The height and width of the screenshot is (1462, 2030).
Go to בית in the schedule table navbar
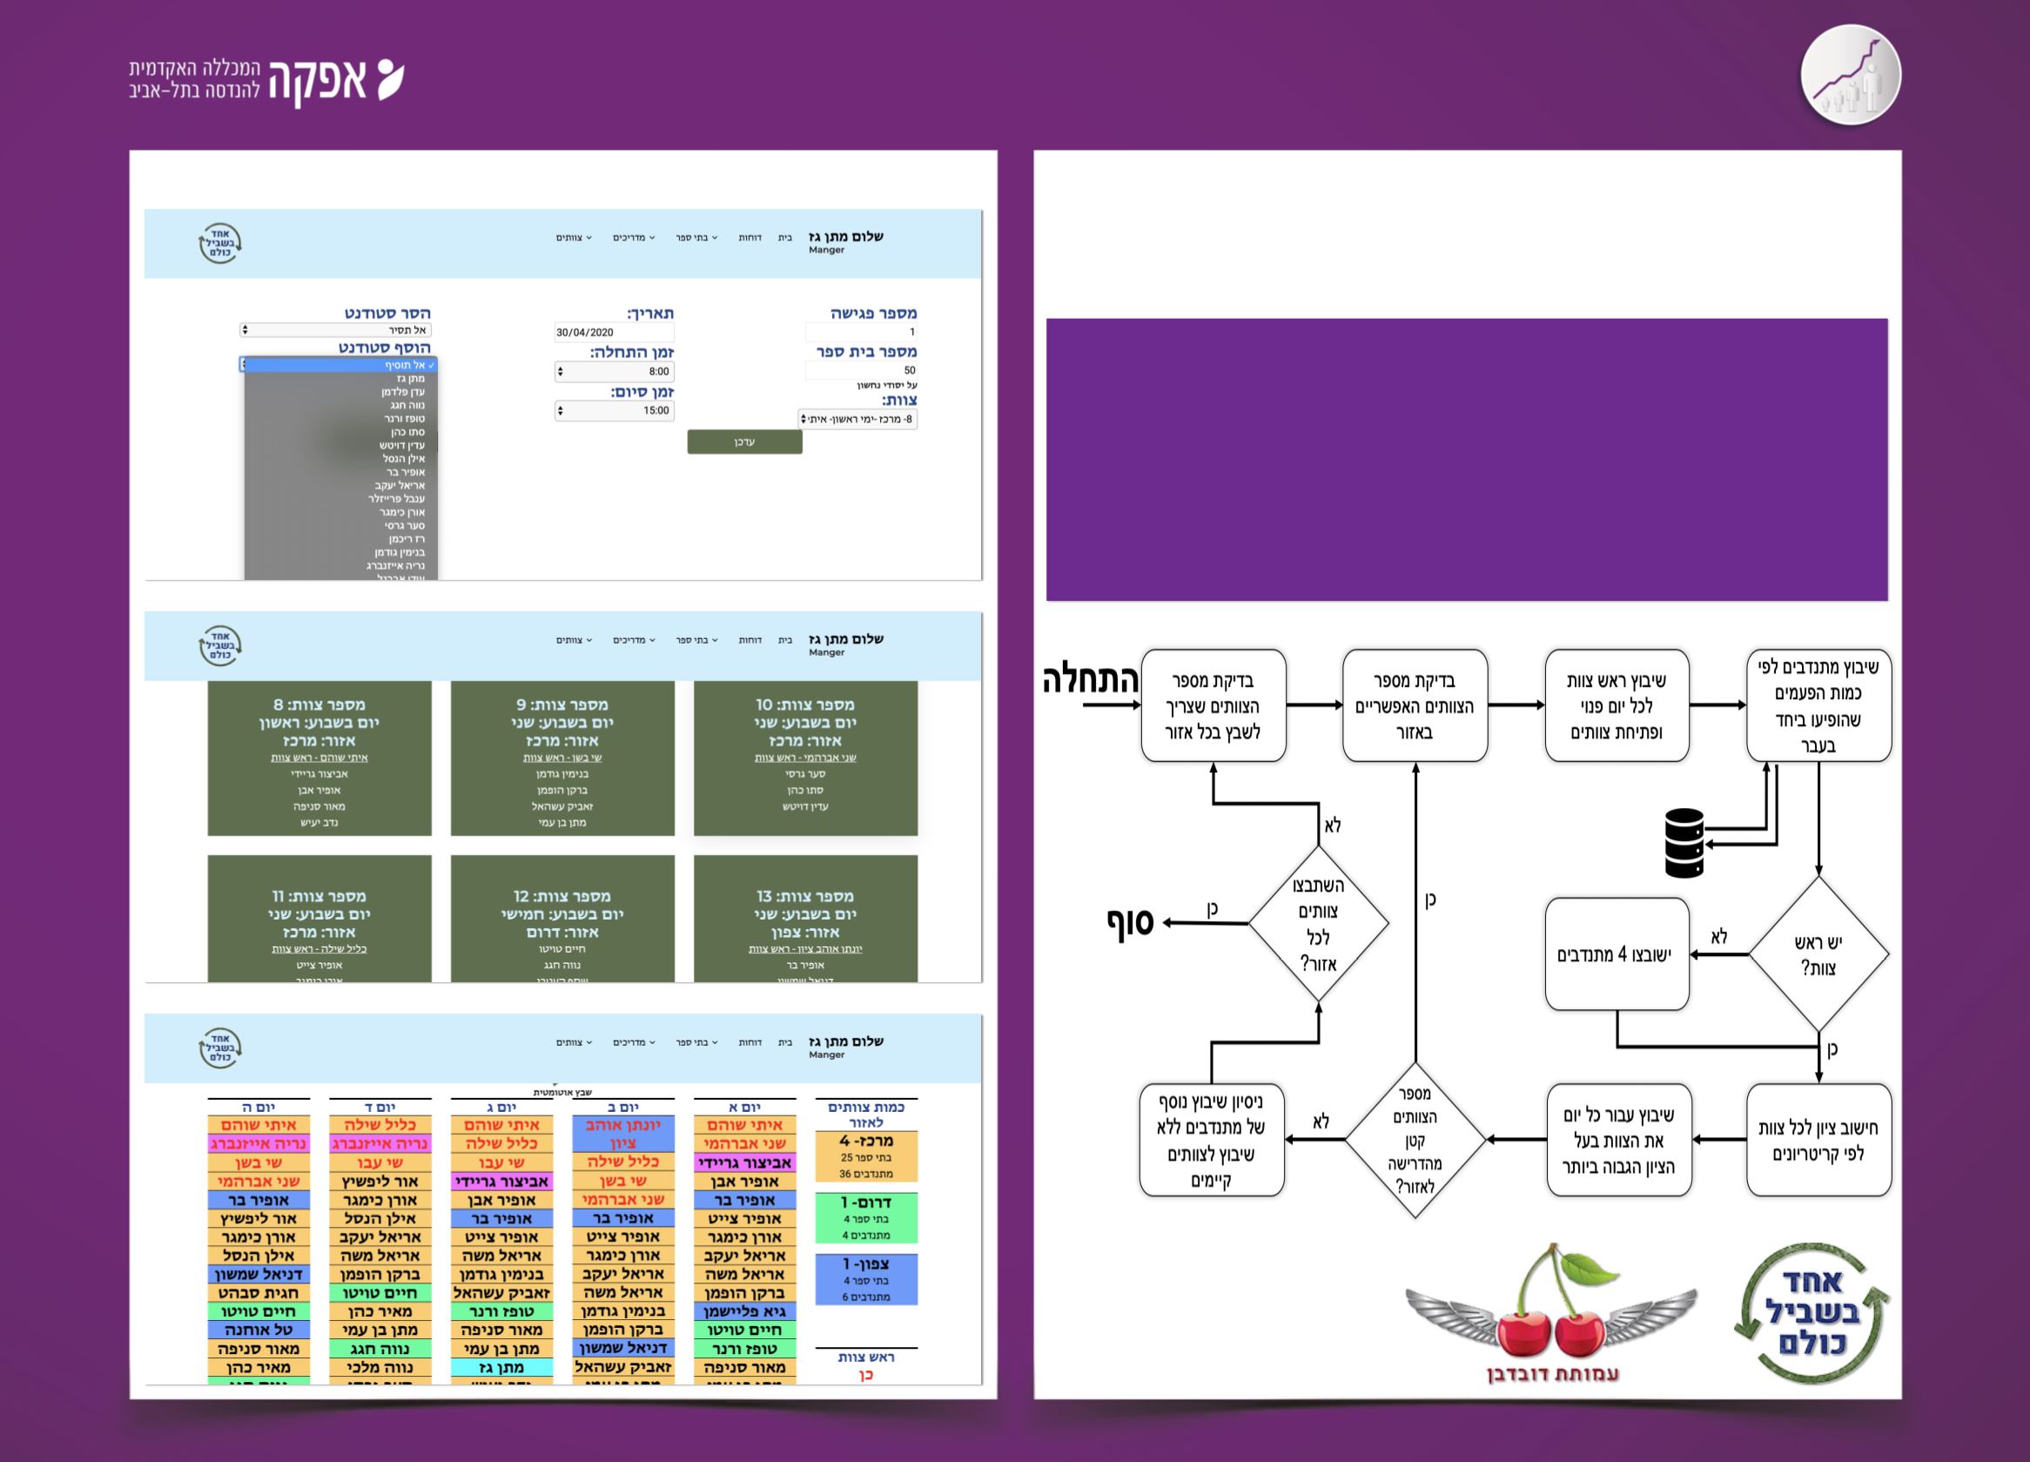coord(785,1043)
